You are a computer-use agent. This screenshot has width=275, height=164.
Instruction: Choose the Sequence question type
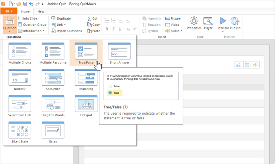click(x=53, y=79)
